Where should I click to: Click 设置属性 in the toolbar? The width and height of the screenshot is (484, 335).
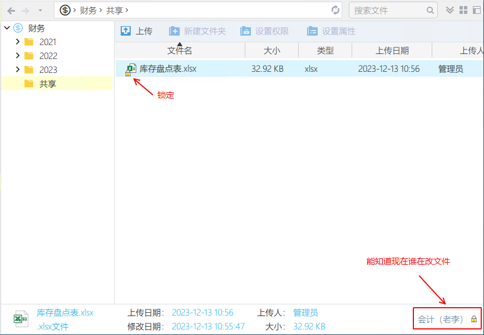pyautogui.click(x=332, y=31)
